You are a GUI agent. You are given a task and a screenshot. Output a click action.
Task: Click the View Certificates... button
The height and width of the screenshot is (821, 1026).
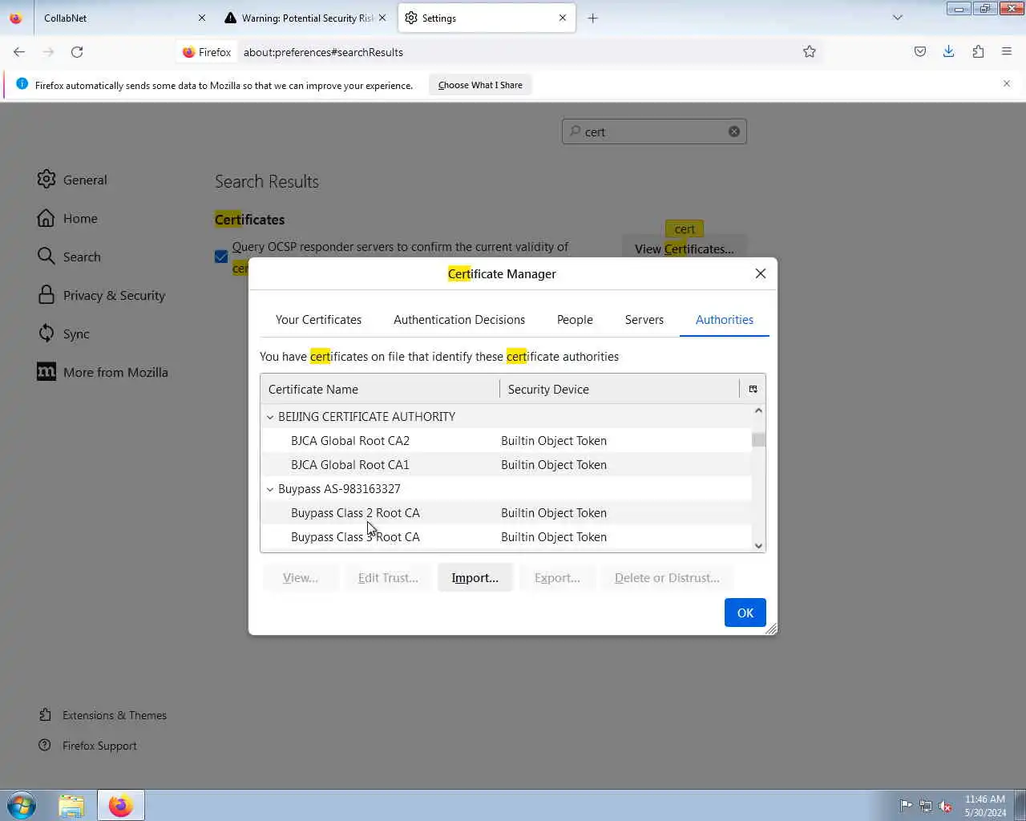tap(685, 249)
